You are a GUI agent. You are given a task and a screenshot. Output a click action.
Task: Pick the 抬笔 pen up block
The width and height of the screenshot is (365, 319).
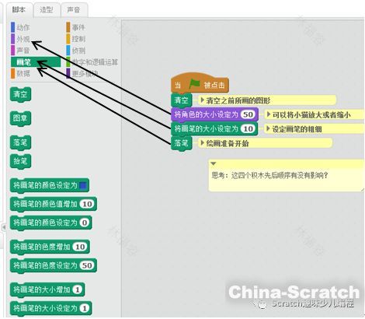(20, 161)
